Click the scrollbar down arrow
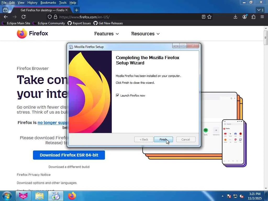 click(x=266, y=188)
